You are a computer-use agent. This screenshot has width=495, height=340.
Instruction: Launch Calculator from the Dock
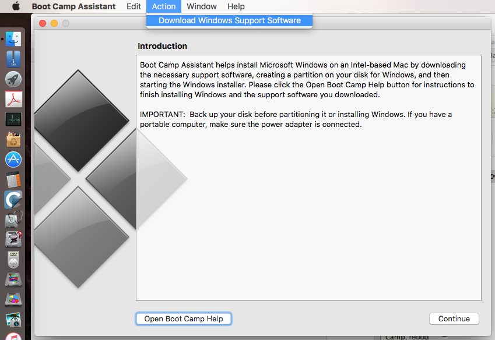(13, 180)
